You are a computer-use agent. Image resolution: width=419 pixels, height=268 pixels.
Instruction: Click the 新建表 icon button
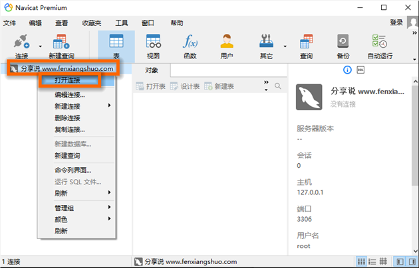[219, 86]
